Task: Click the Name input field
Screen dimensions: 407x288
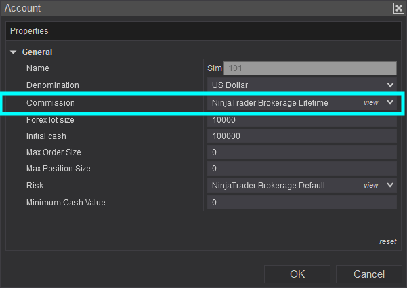Action: pos(309,68)
